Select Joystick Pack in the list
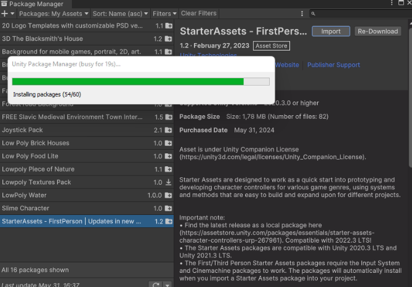This screenshot has height=287, width=412. tap(87, 130)
